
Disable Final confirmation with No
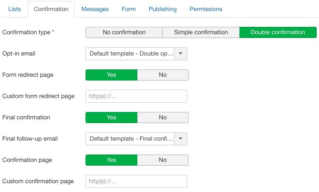click(163, 118)
